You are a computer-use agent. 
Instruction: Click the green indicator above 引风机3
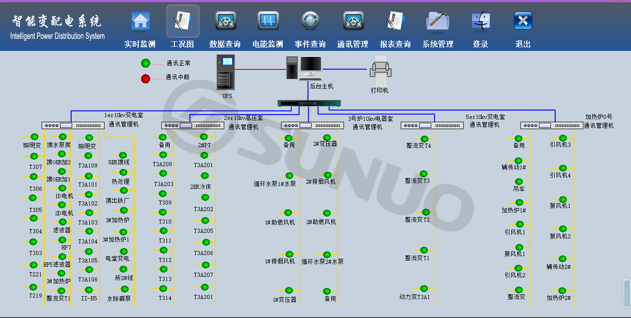coord(563,138)
